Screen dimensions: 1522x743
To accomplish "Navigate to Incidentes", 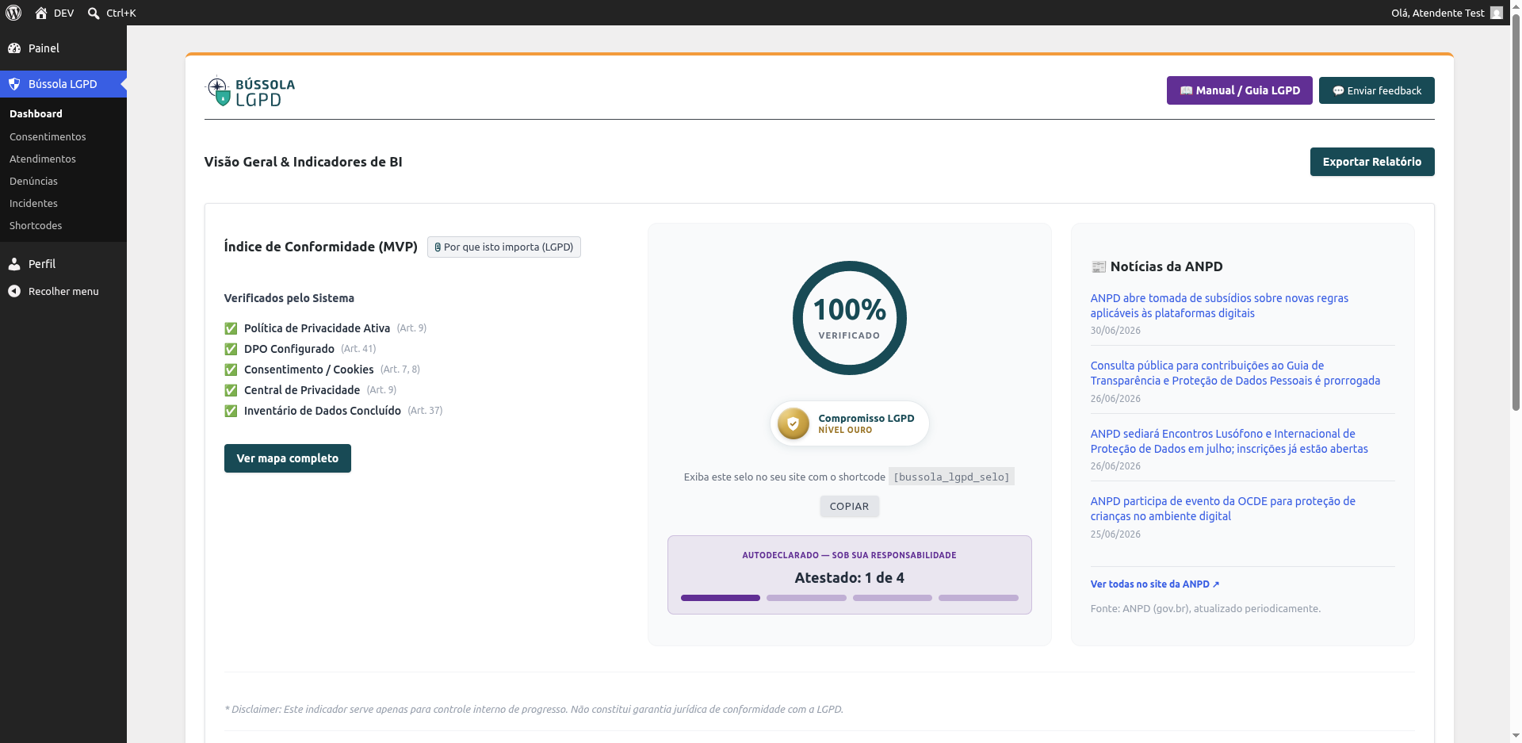I will (x=63, y=204).
